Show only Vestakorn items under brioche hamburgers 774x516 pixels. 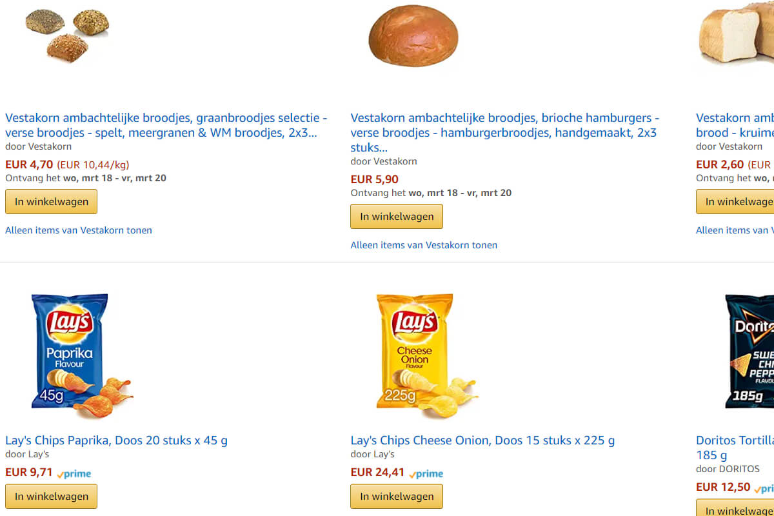pos(424,245)
